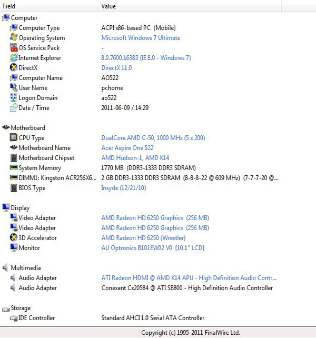Screen dimensions: 316x338
Task: Open the AU Optronics B101EW02 V0 link
Action: [153, 248]
